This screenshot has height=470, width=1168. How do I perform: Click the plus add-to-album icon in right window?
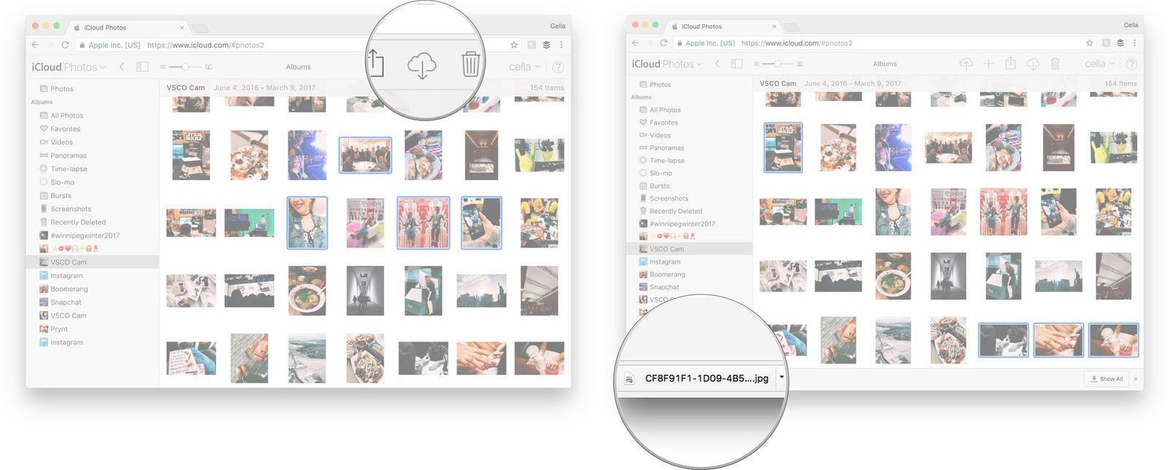click(x=988, y=64)
